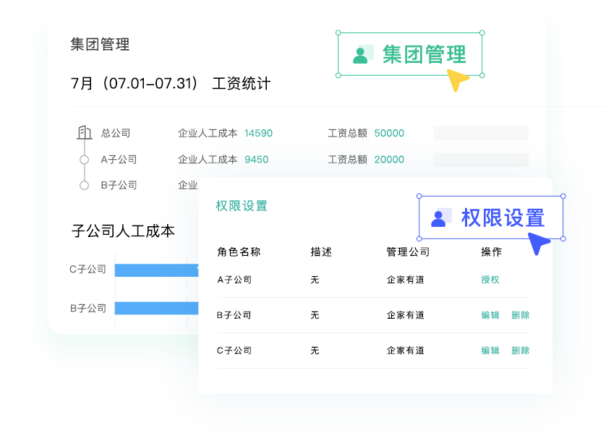
Task: Click the 角色名称 column header
Action: coord(239,252)
